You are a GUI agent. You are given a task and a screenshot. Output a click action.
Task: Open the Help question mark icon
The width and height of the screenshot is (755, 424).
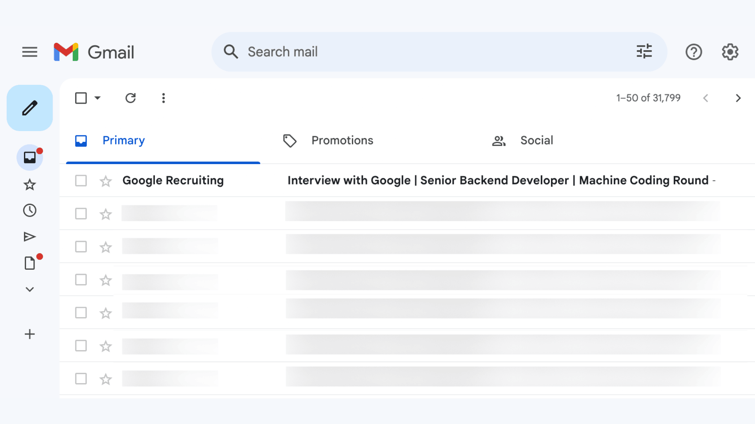[x=694, y=52]
